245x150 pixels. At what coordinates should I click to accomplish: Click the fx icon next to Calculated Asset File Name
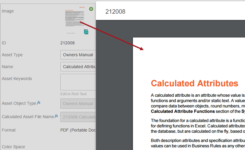tap(56, 116)
